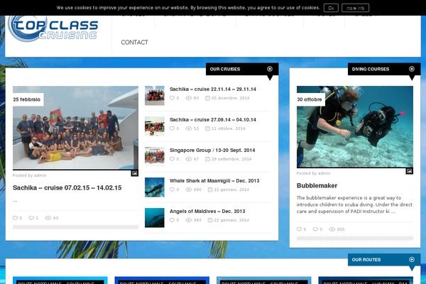This screenshot has height=284, width=426.
Task: Click the Top Class Cruising logo
Action: pyautogui.click(x=53, y=29)
